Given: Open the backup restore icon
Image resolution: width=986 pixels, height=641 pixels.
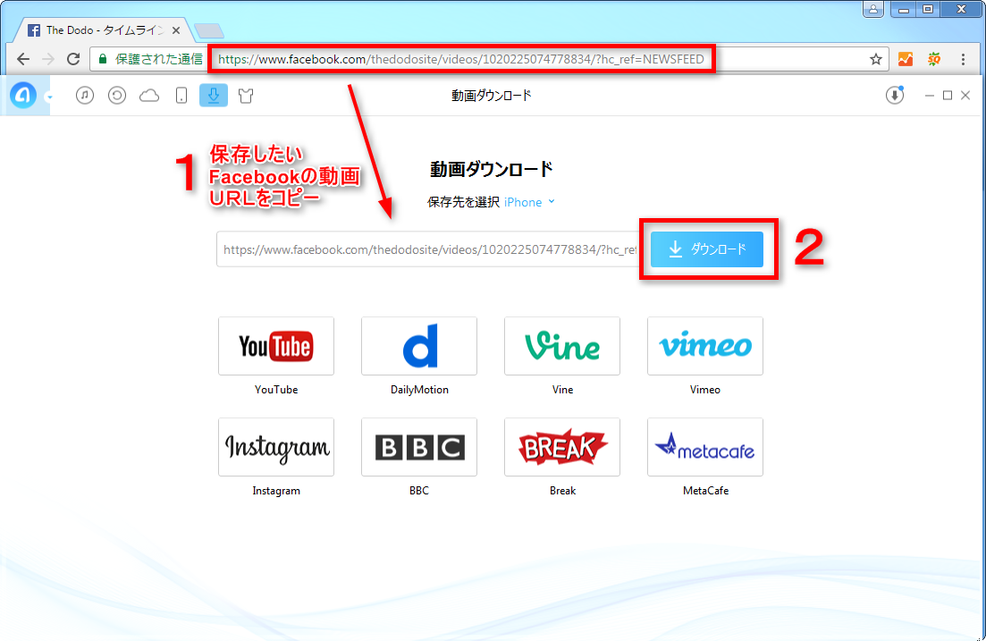Looking at the screenshot, I should point(117,96).
